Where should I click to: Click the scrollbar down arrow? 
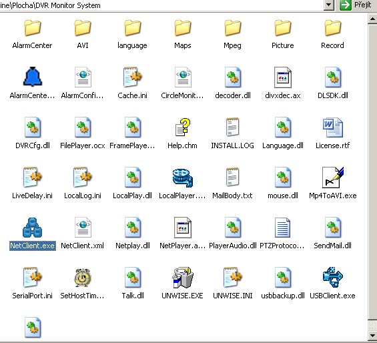(372, 335)
